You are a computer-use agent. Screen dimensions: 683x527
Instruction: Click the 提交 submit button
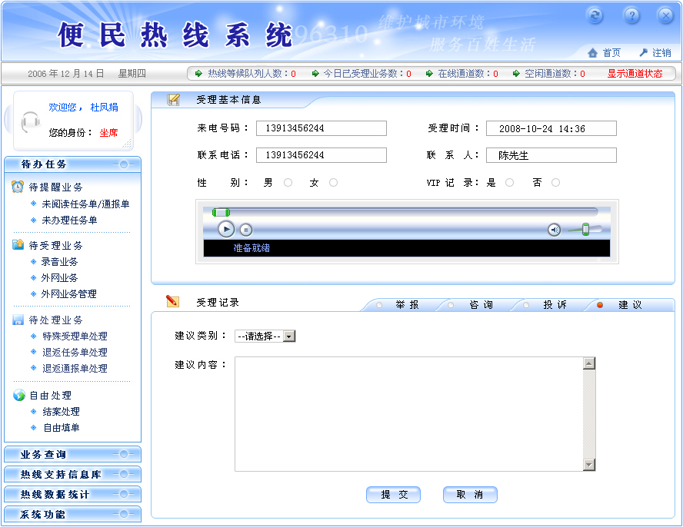click(394, 495)
